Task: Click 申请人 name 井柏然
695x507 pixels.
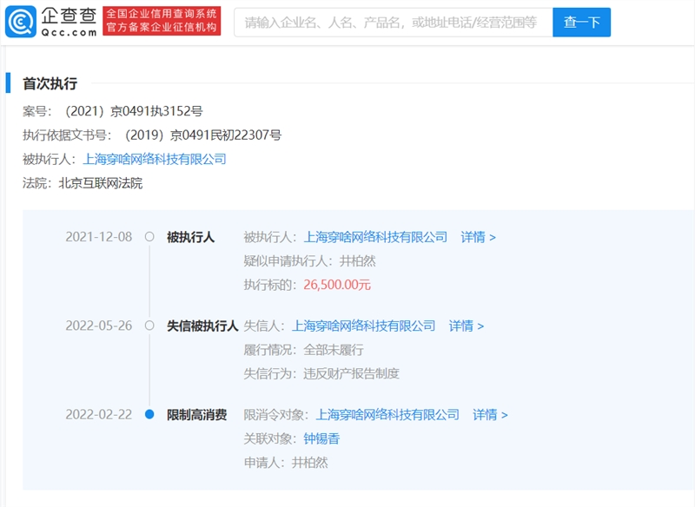Action: pos(309,463)
